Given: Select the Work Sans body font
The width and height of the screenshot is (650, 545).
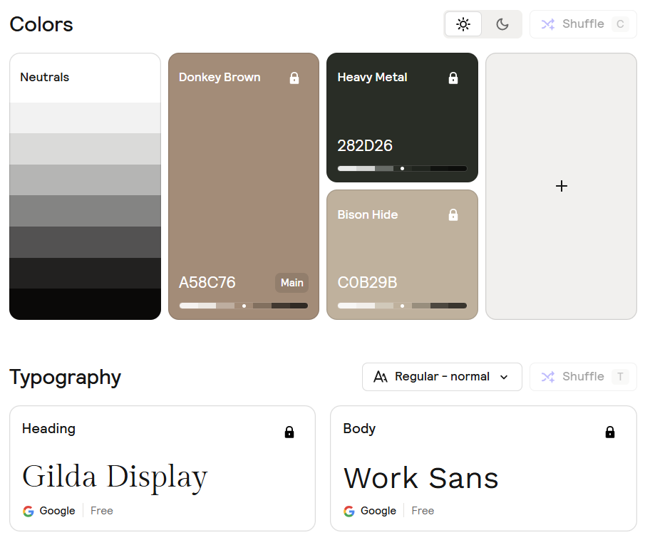Looking at the screenshot, I should pos(421,478).
